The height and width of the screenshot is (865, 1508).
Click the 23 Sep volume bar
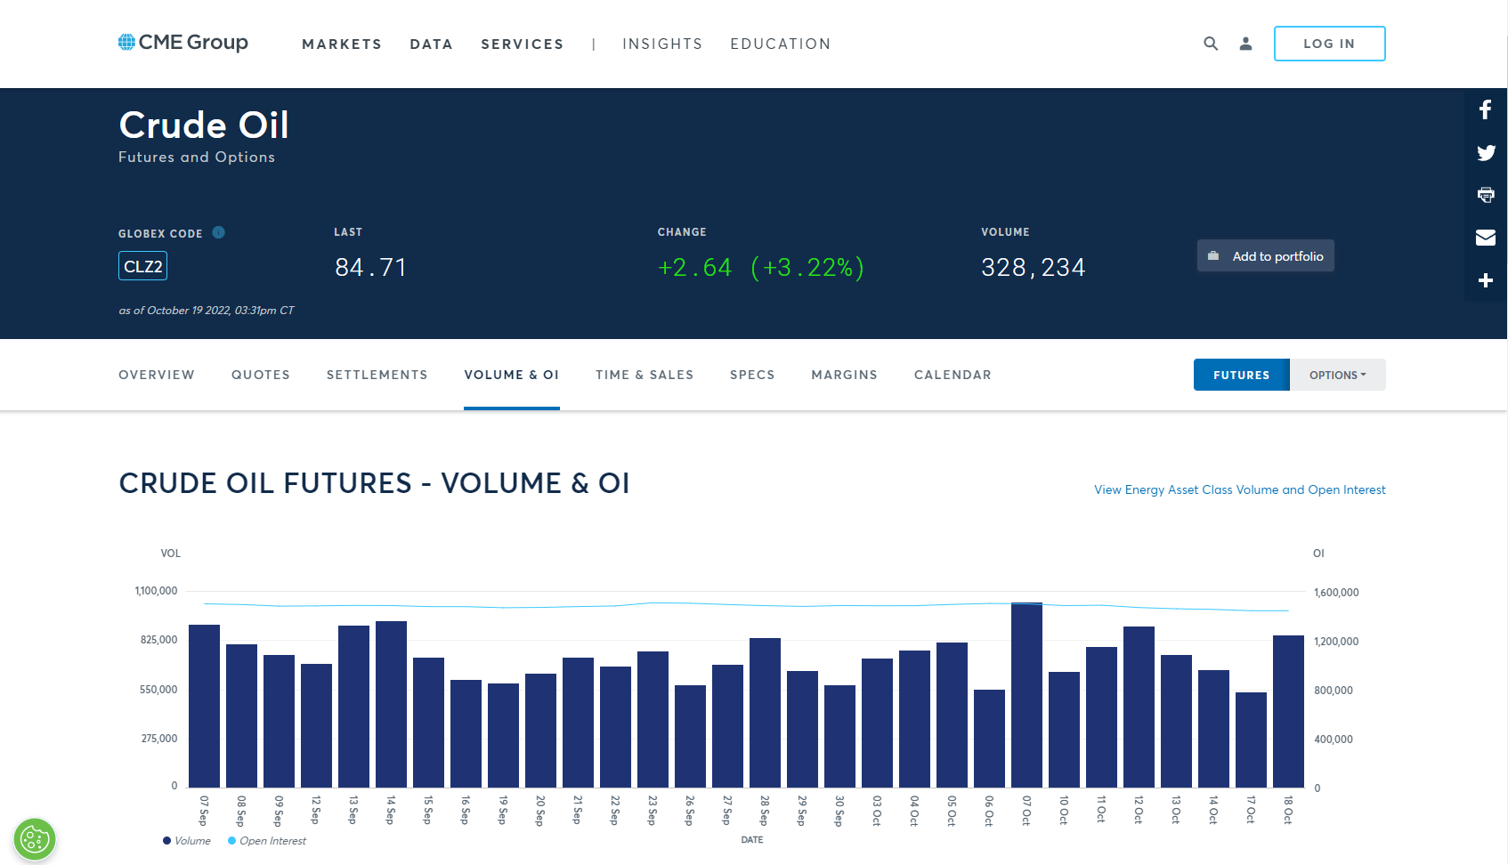point(653,720)
